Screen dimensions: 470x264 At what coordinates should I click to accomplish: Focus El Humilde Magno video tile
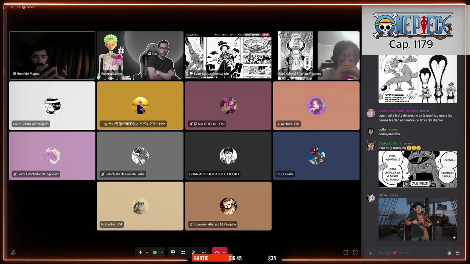(x=52, y=55)
